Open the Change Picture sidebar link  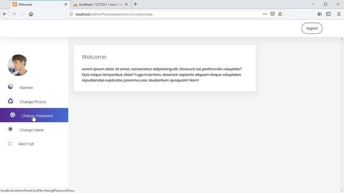pos(33,102)
